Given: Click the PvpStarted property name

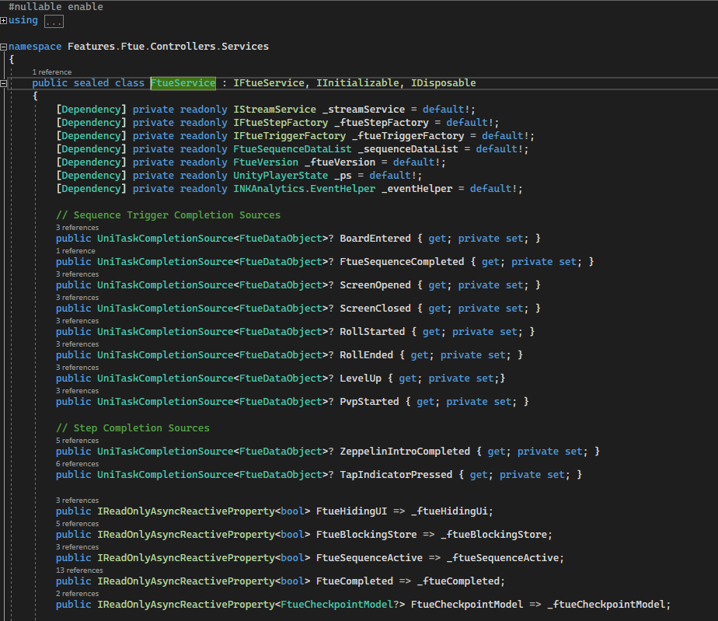Looking at the screenshot, I should pyautogui.click(x=370, y=402).
